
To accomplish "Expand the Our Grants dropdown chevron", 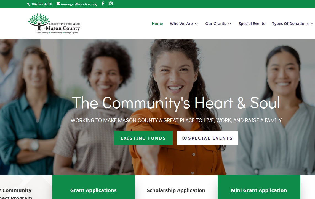I will [x=229, y=24].
